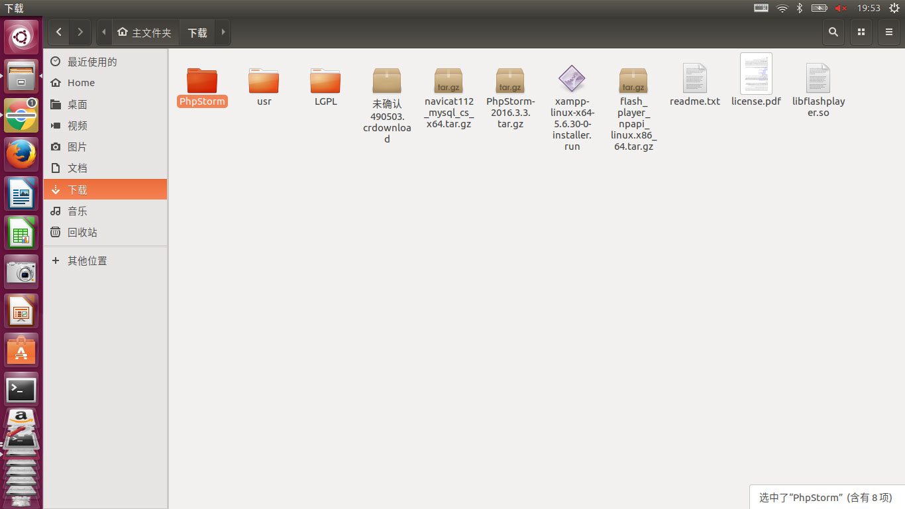The height and width of the screenshot is (509, 905).
Task: Open Ubuntu Software Center from launcher
Action: [21, 350]
